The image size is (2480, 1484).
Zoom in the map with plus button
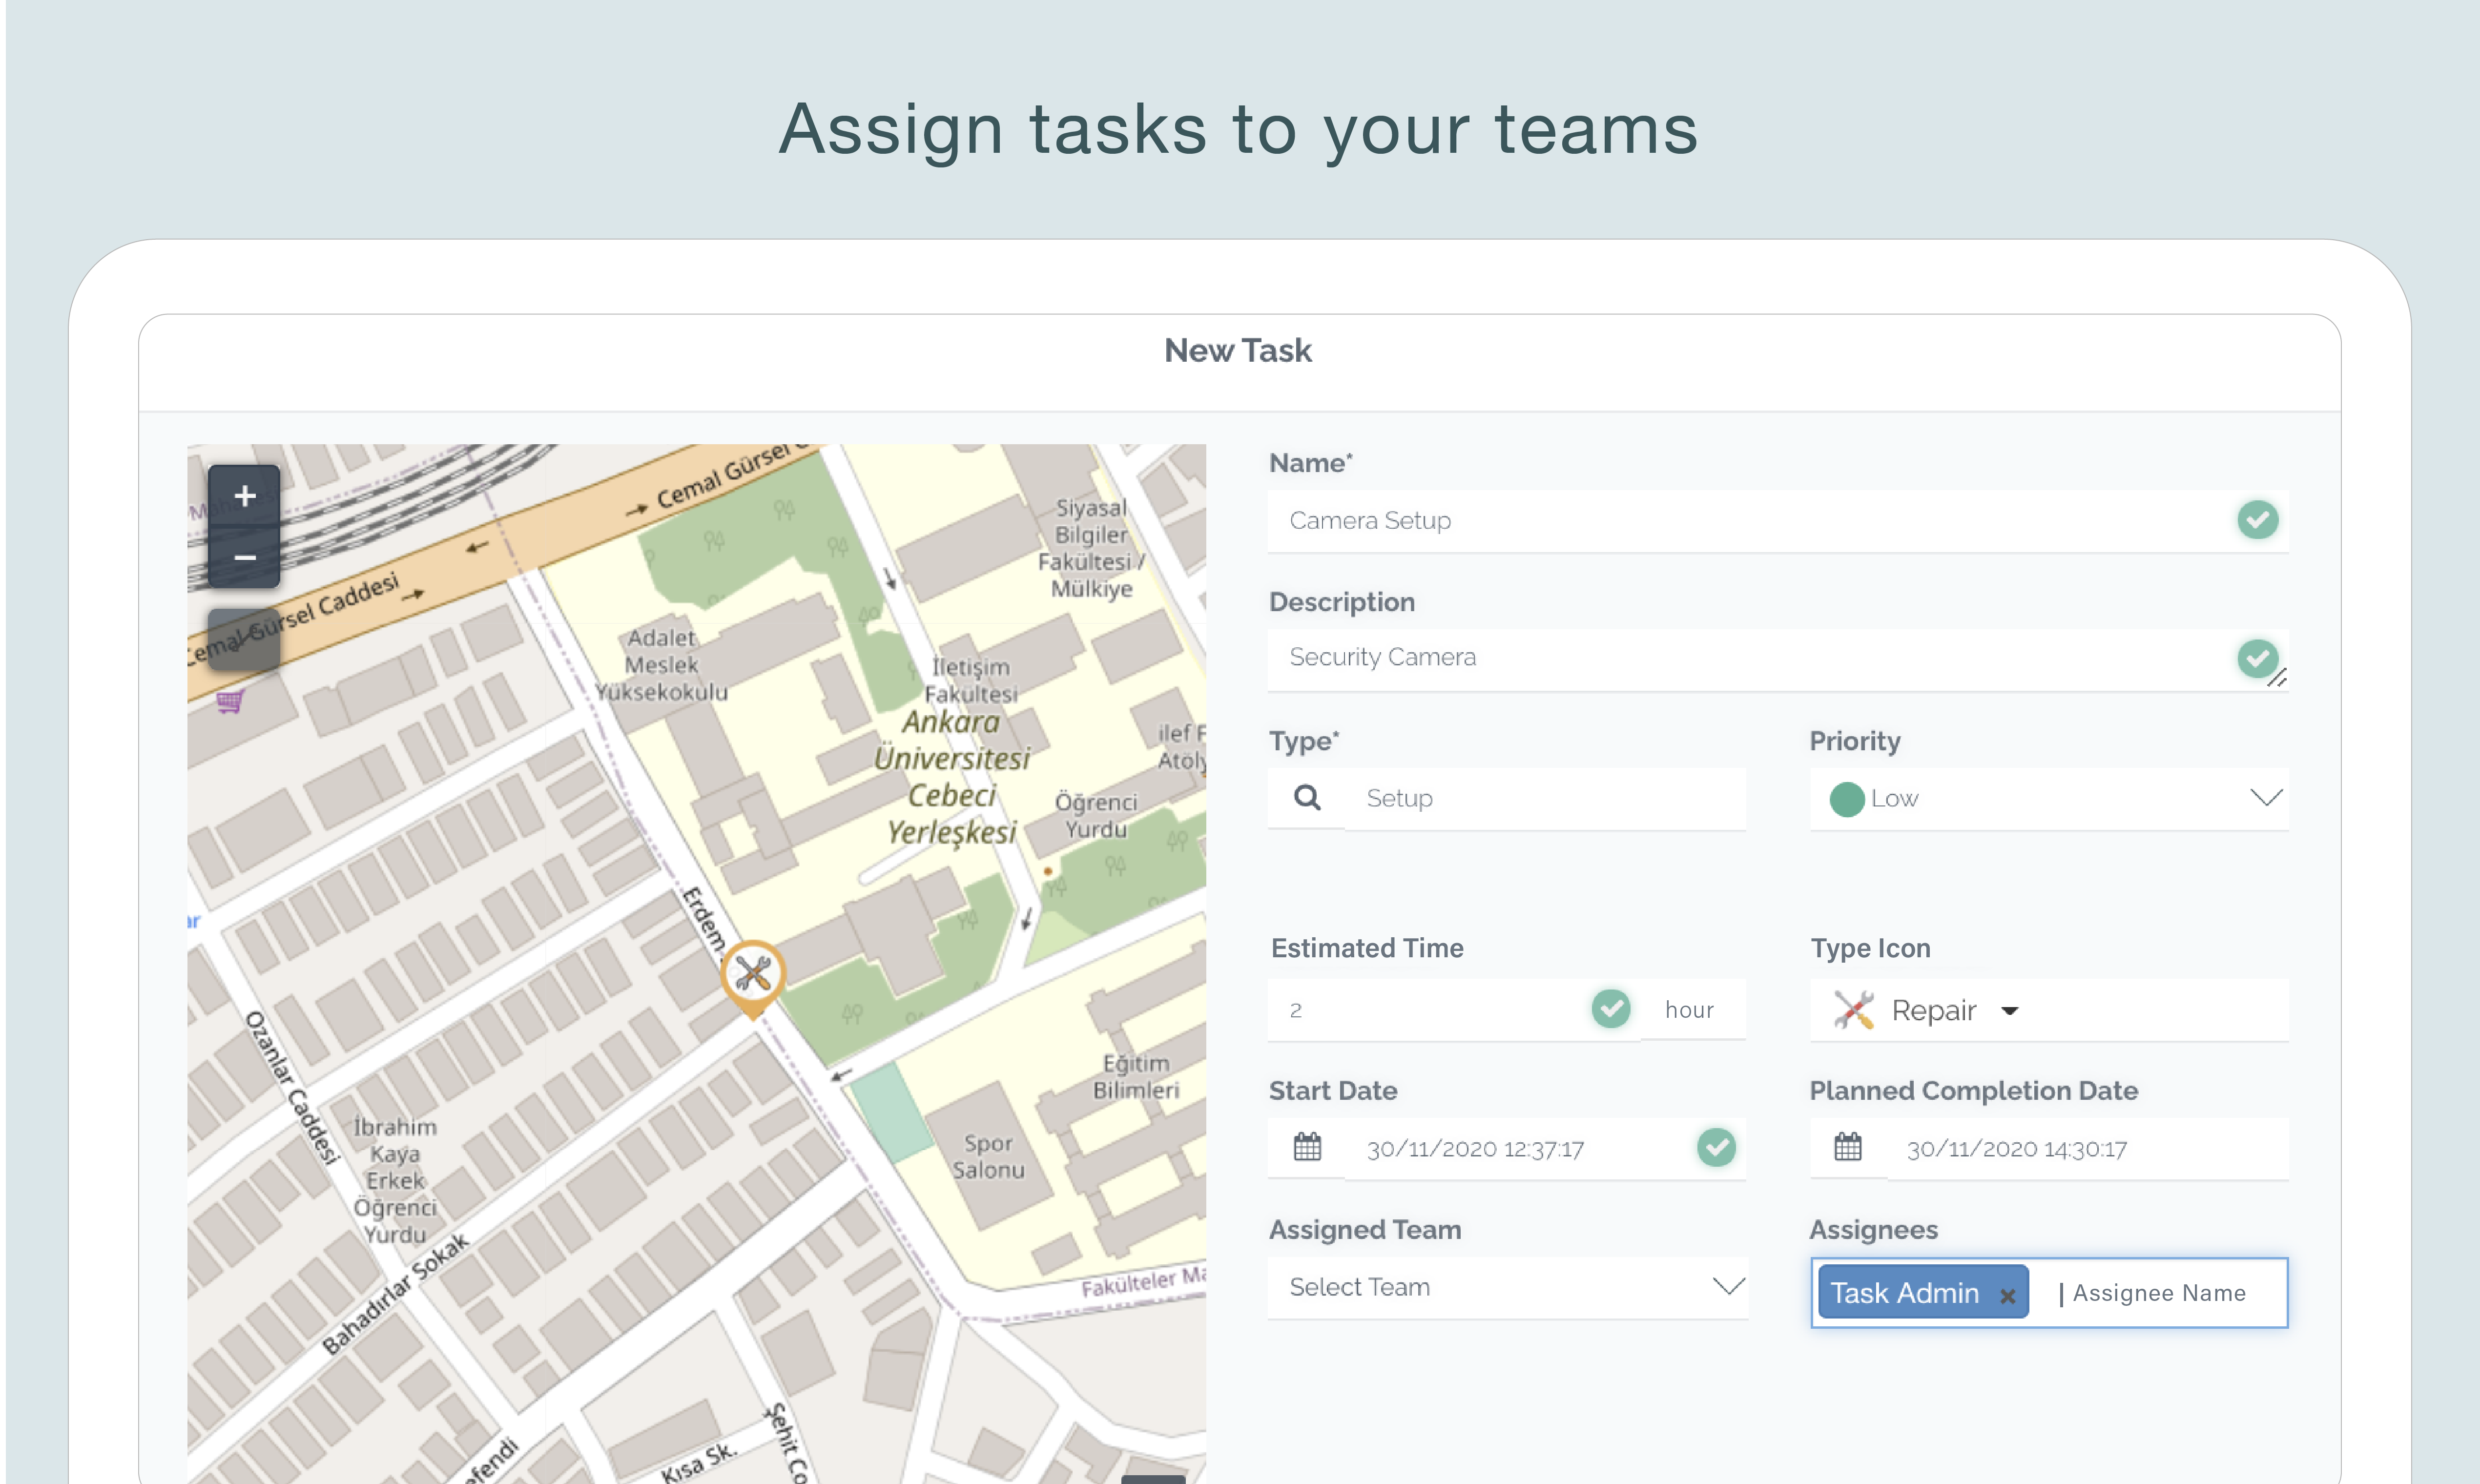244,496
